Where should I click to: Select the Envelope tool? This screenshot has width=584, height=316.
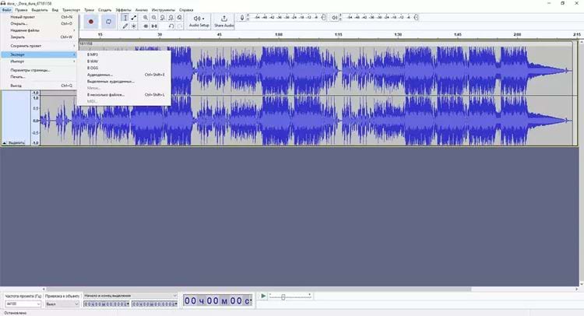134,17
